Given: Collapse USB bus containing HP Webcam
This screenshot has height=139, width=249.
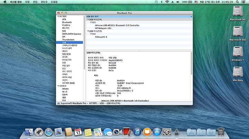Looking at the screenshot, I should tap(88, 20).
